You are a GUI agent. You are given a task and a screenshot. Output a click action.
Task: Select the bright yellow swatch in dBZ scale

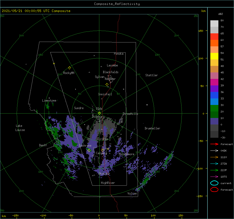(x=214, y=56)
